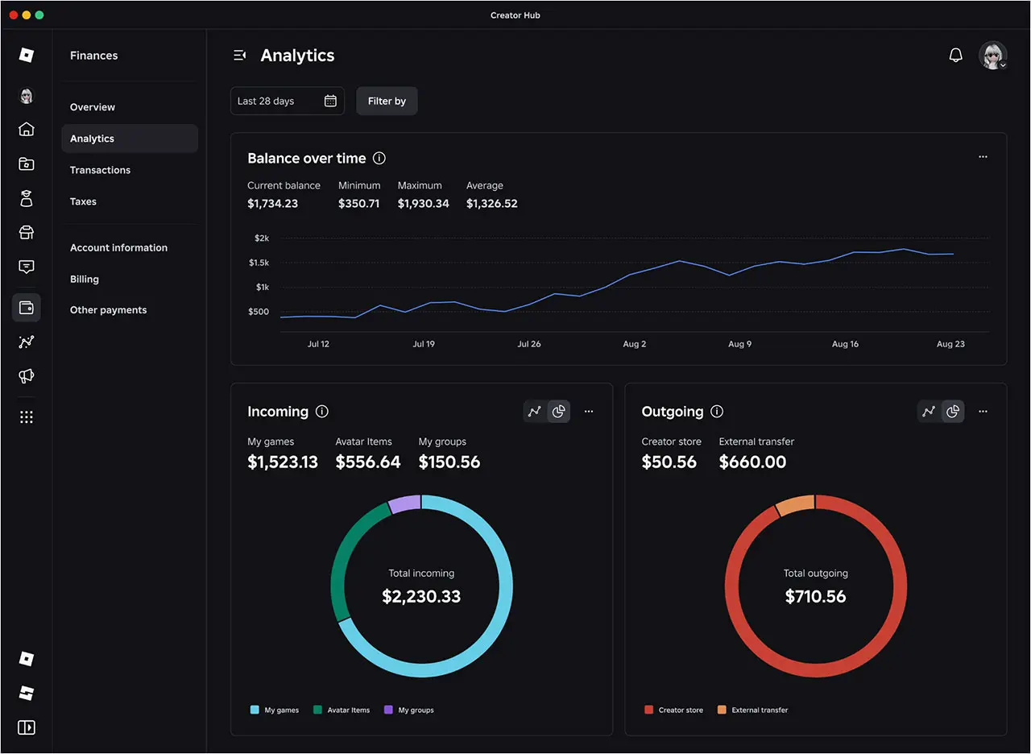This screenshot has width=1031, height=754.
Task: Open more options for Balance over time
Action: pyautogui.click(x=983, y=157)
